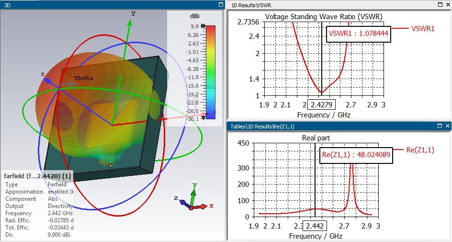Click the 2.7356 y-axis maximum label

[x=248, y=22]
